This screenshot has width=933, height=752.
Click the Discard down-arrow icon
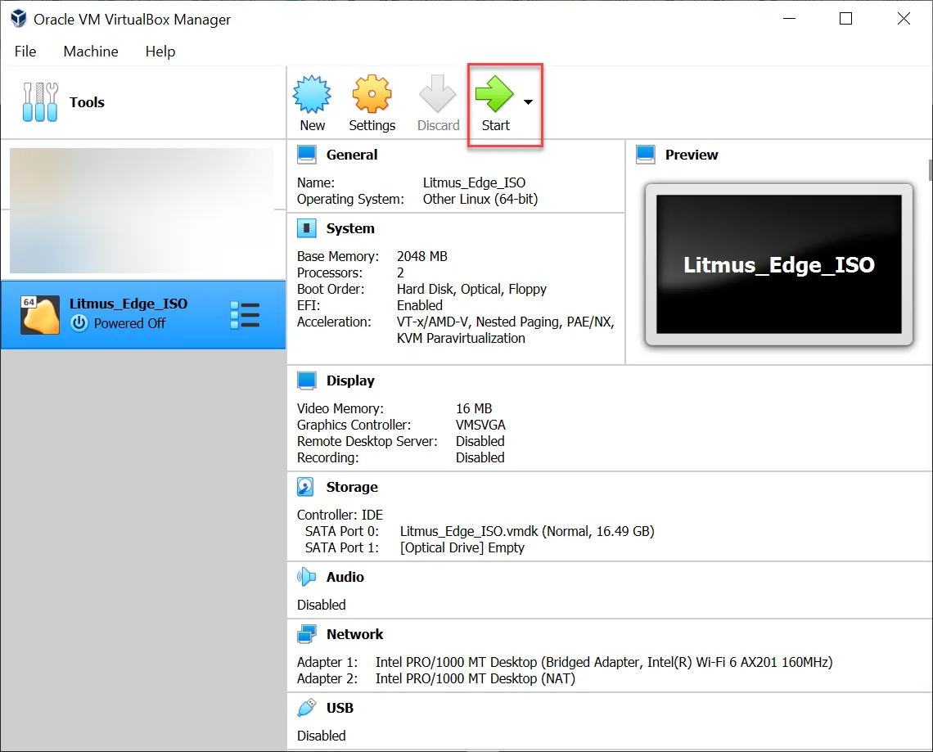437,94
